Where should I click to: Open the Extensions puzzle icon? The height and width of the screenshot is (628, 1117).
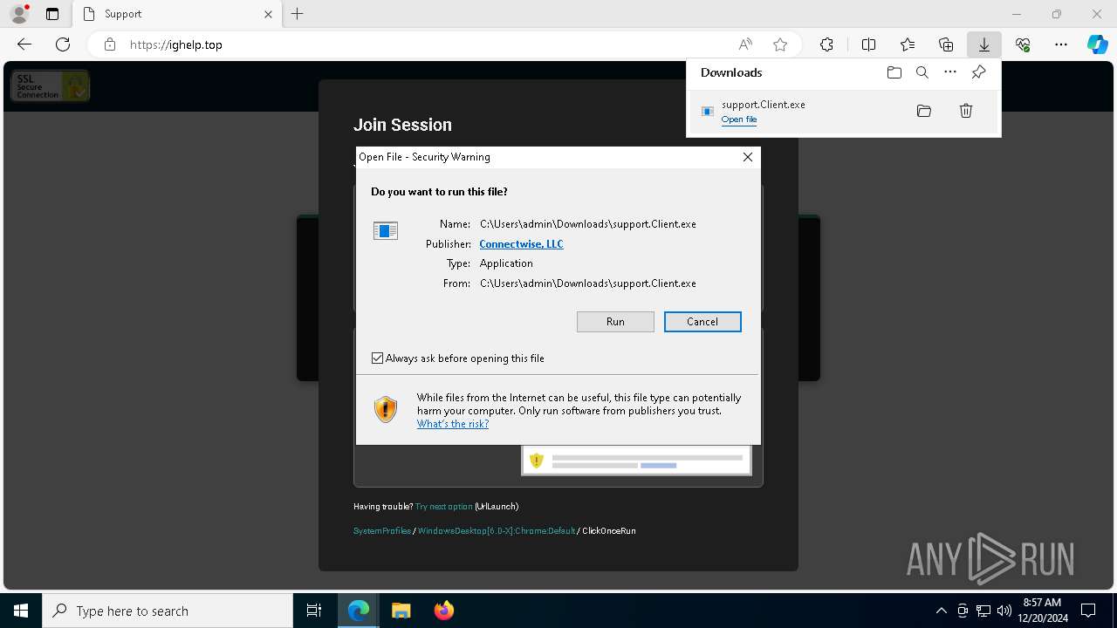pos(826,44)
